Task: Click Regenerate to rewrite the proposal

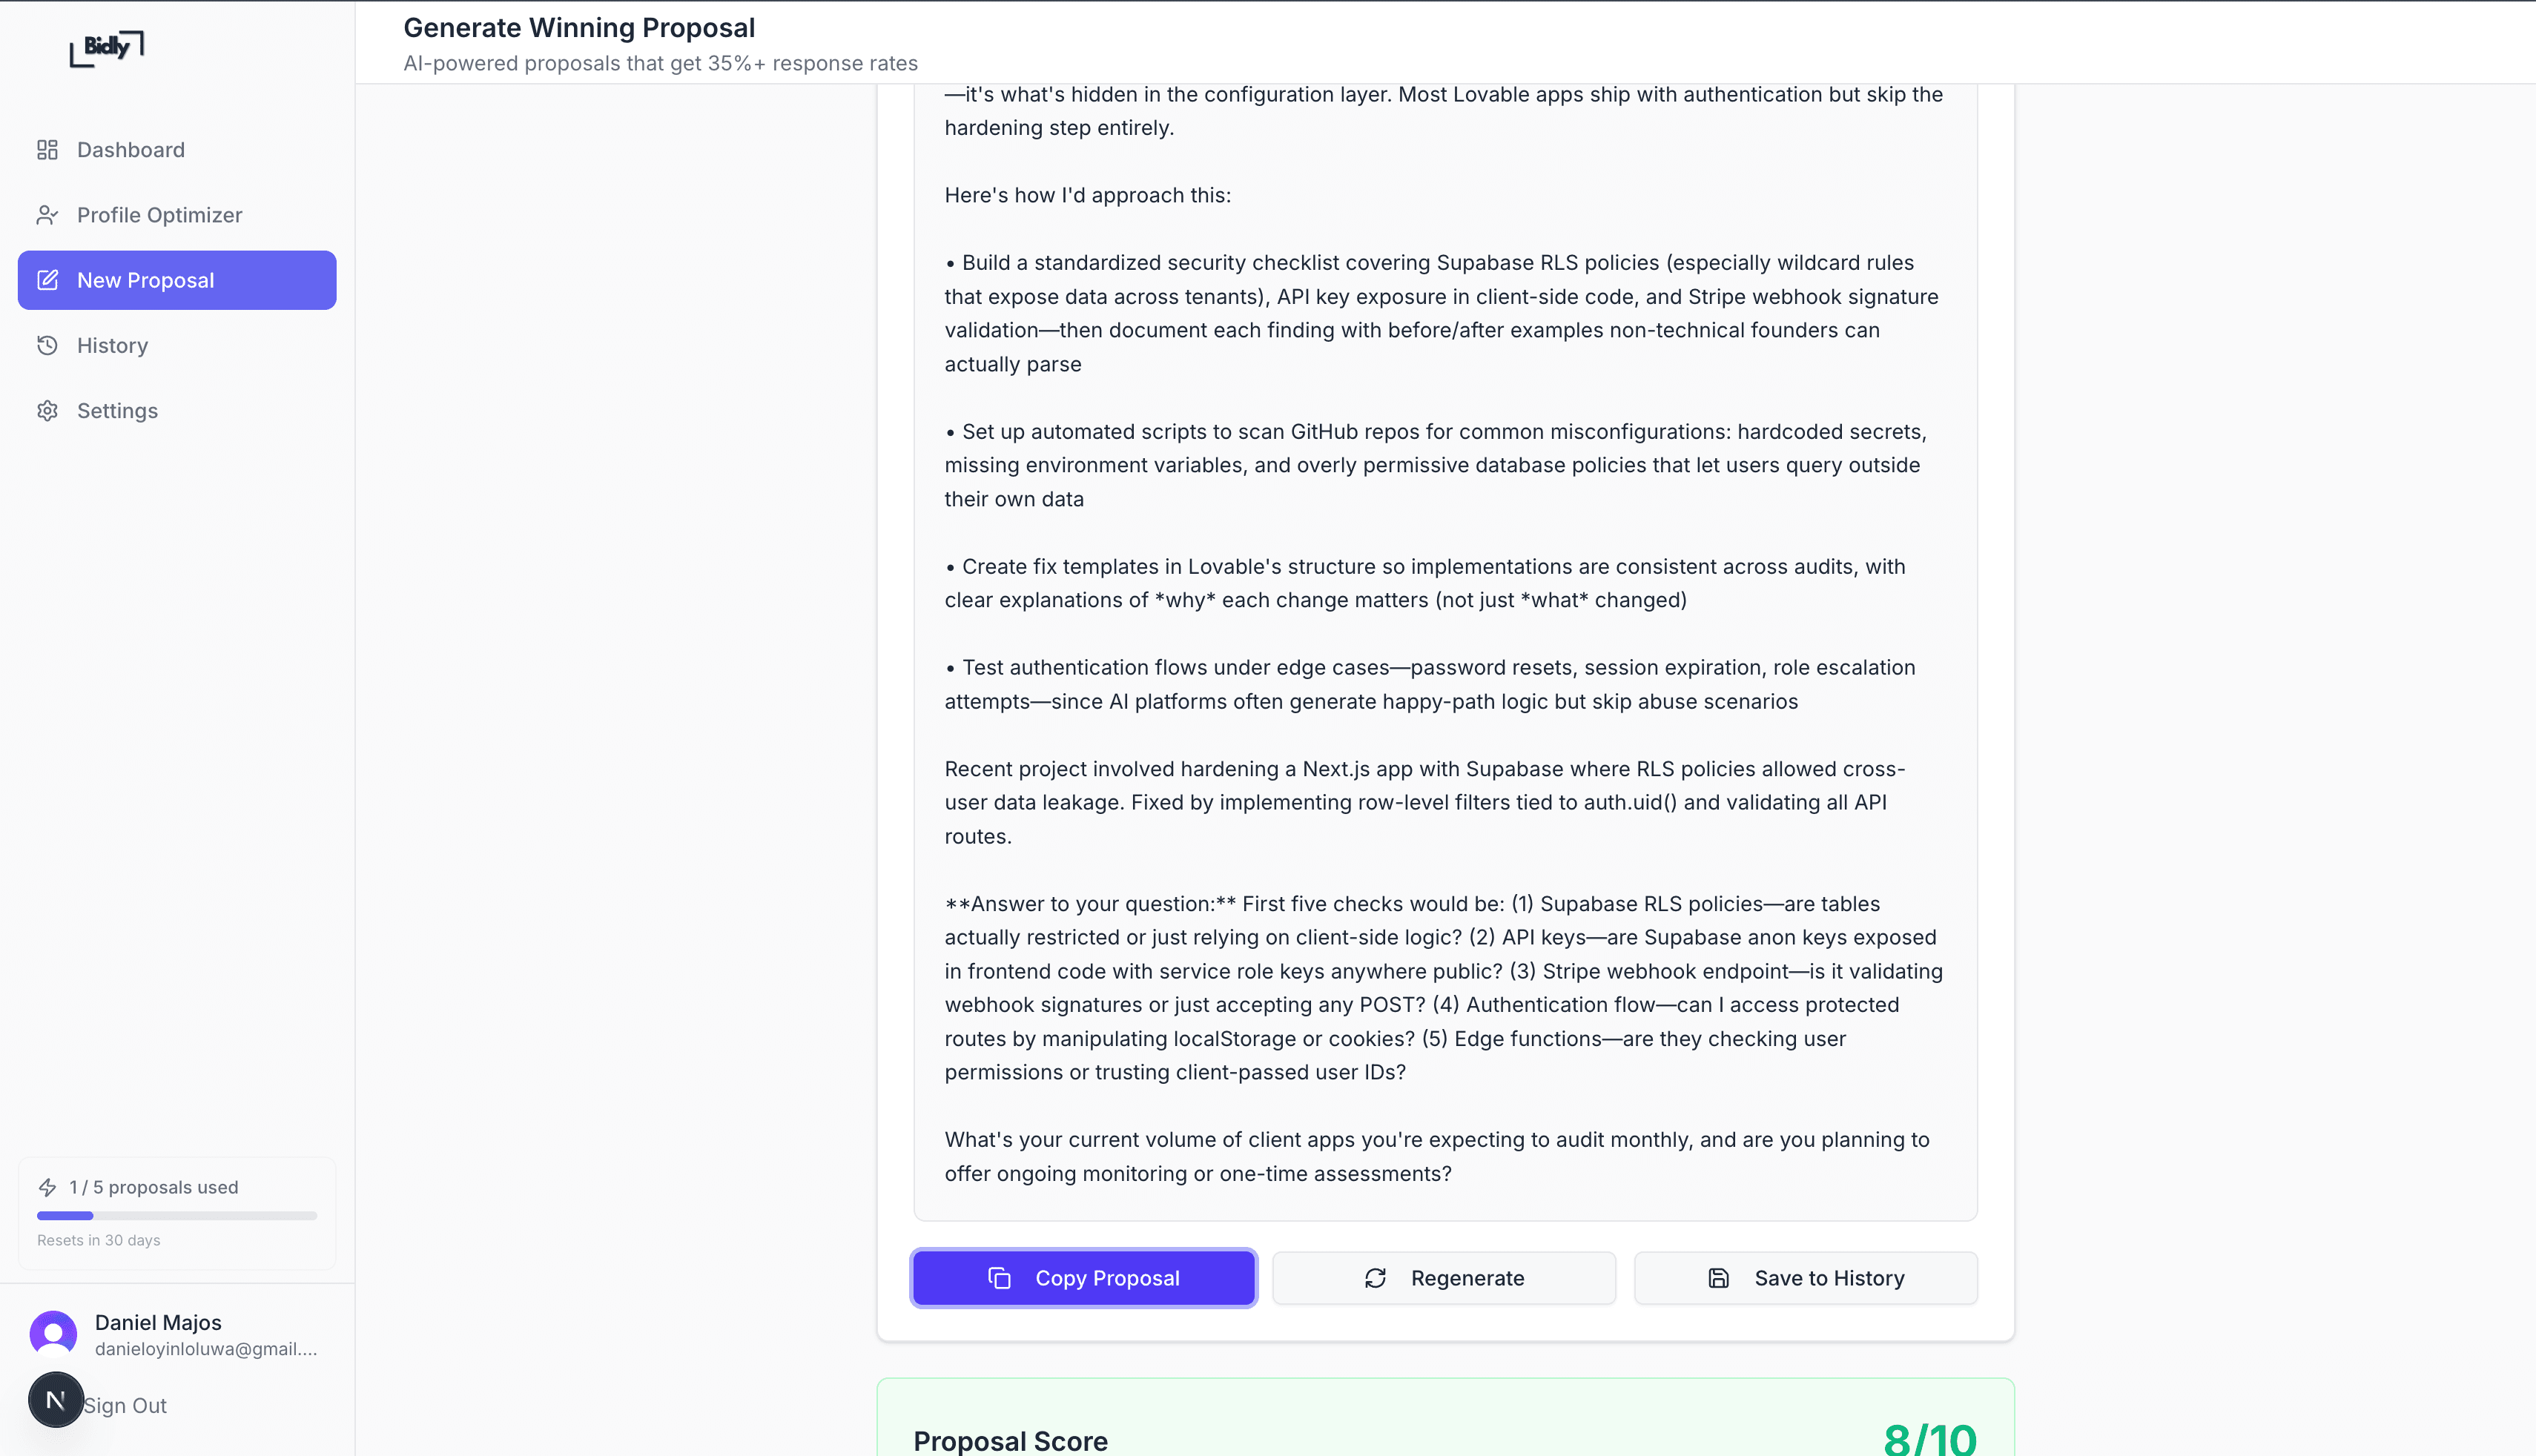Action: click(x=1443, y=1277)
